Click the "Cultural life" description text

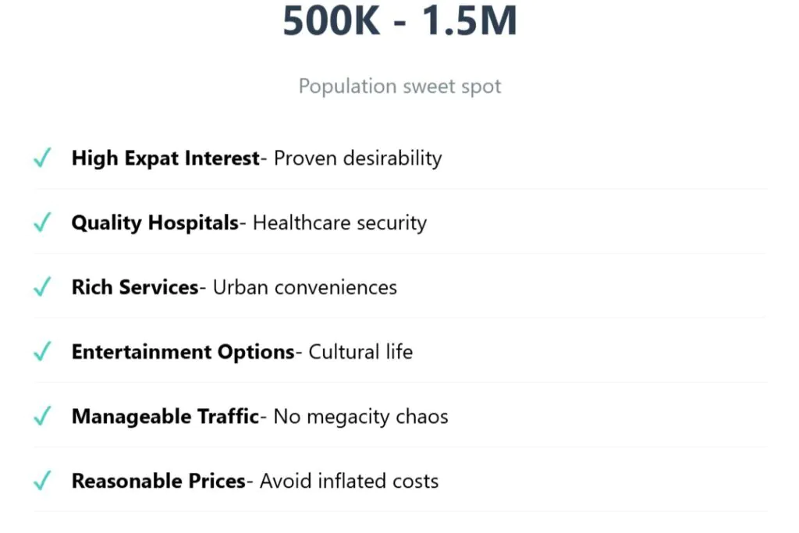[x=360, y=353]
